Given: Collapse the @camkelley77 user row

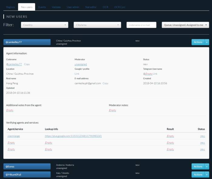Looking at the screenshot, I should pyautogui.click(x=27, y=42).
